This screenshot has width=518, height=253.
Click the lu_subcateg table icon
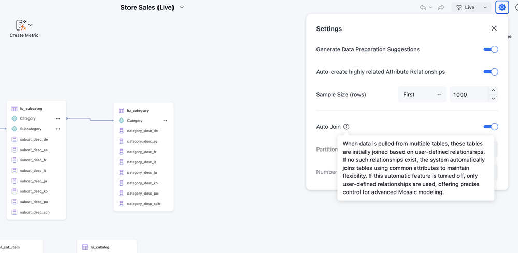pyautogui.click(x=15, y=109)
